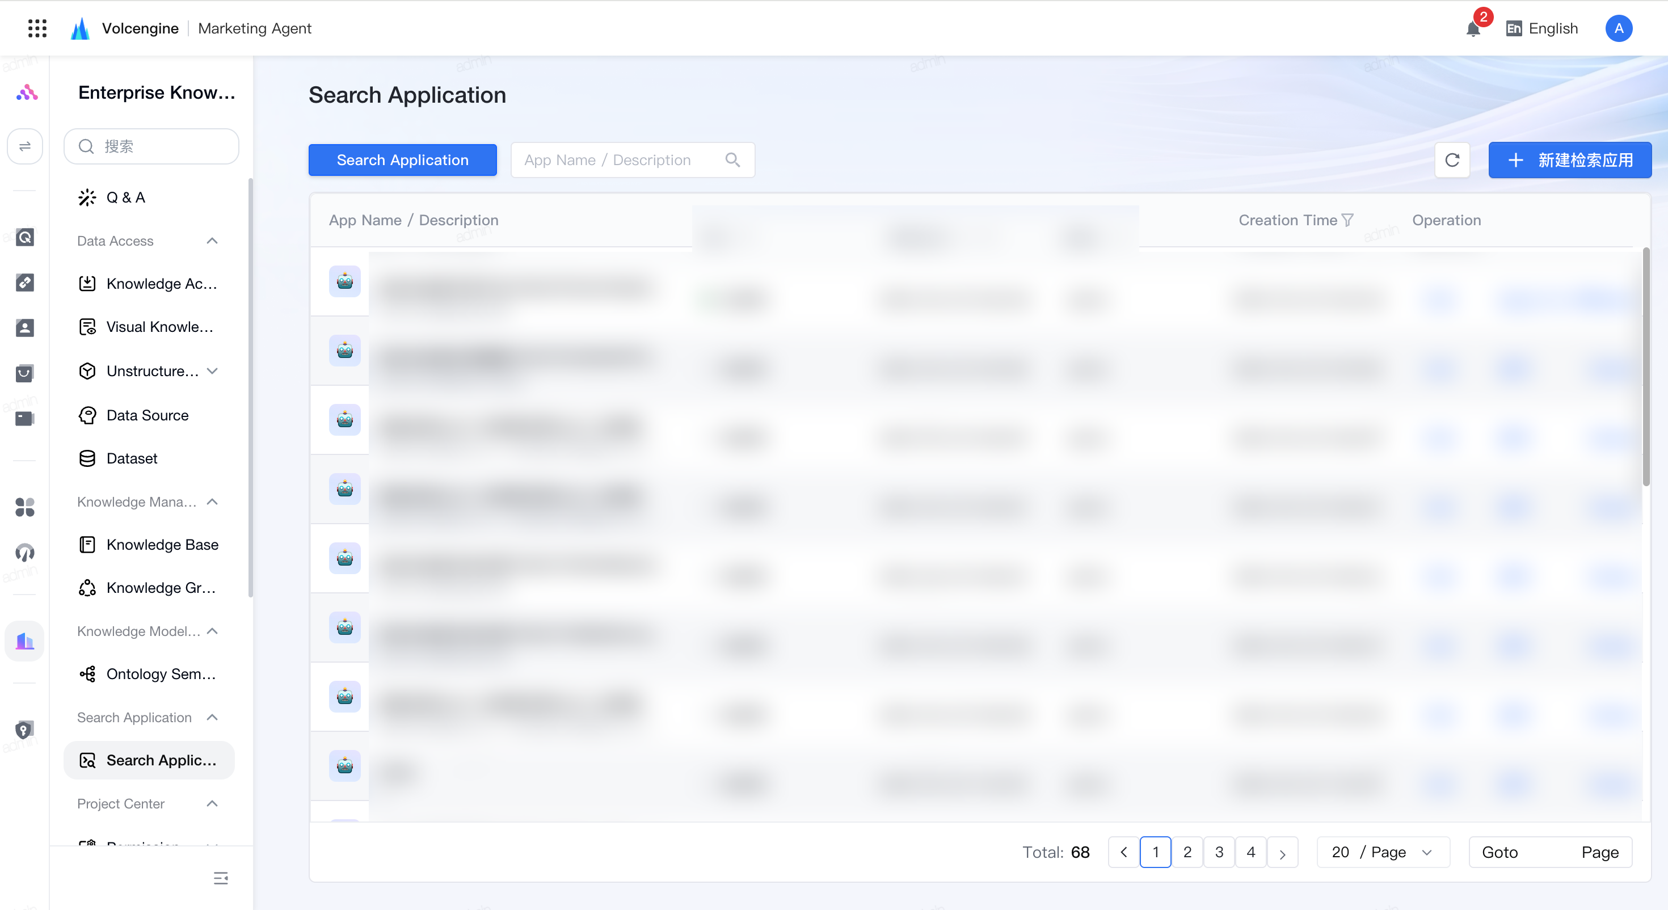
Task: Open the notifications bell
Action: pyautogui.click(x=1473, y=28)
